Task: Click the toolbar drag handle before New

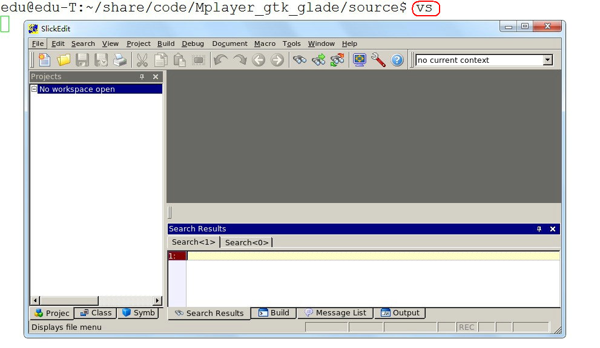Action: 32,60
